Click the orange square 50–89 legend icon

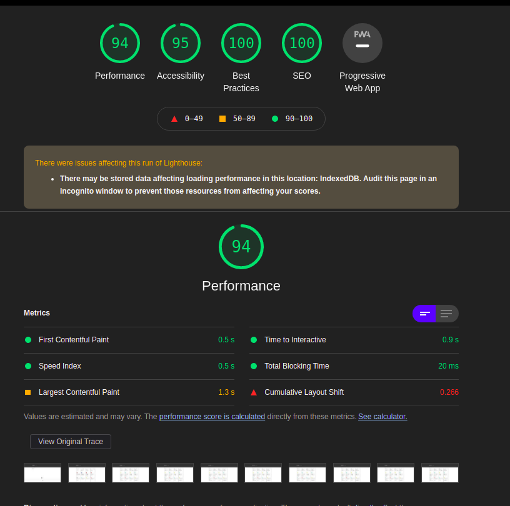(x=222, y=119)
